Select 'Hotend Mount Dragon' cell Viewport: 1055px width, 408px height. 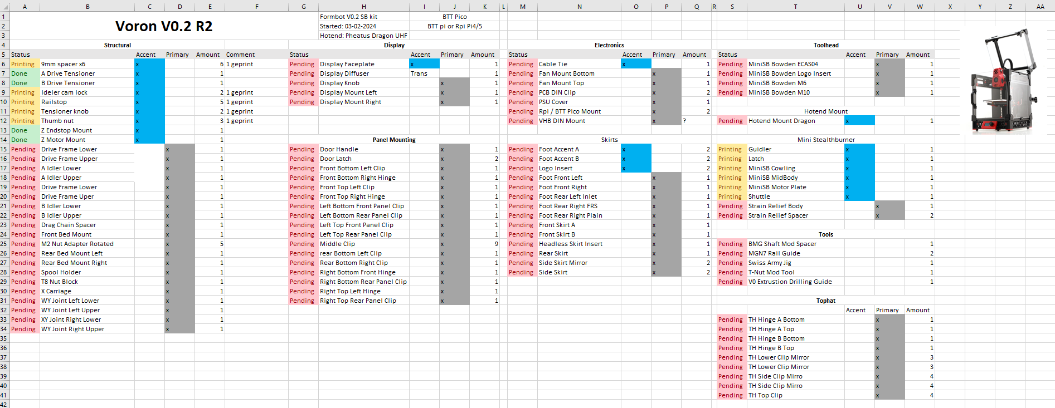tap(795, 121)
